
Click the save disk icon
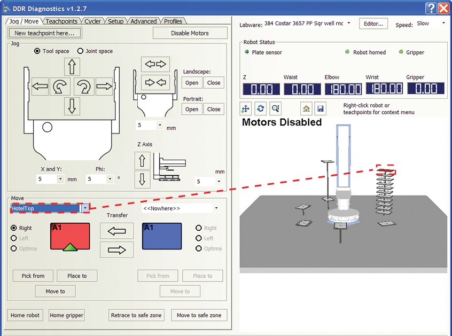click(x=320, y=108)
